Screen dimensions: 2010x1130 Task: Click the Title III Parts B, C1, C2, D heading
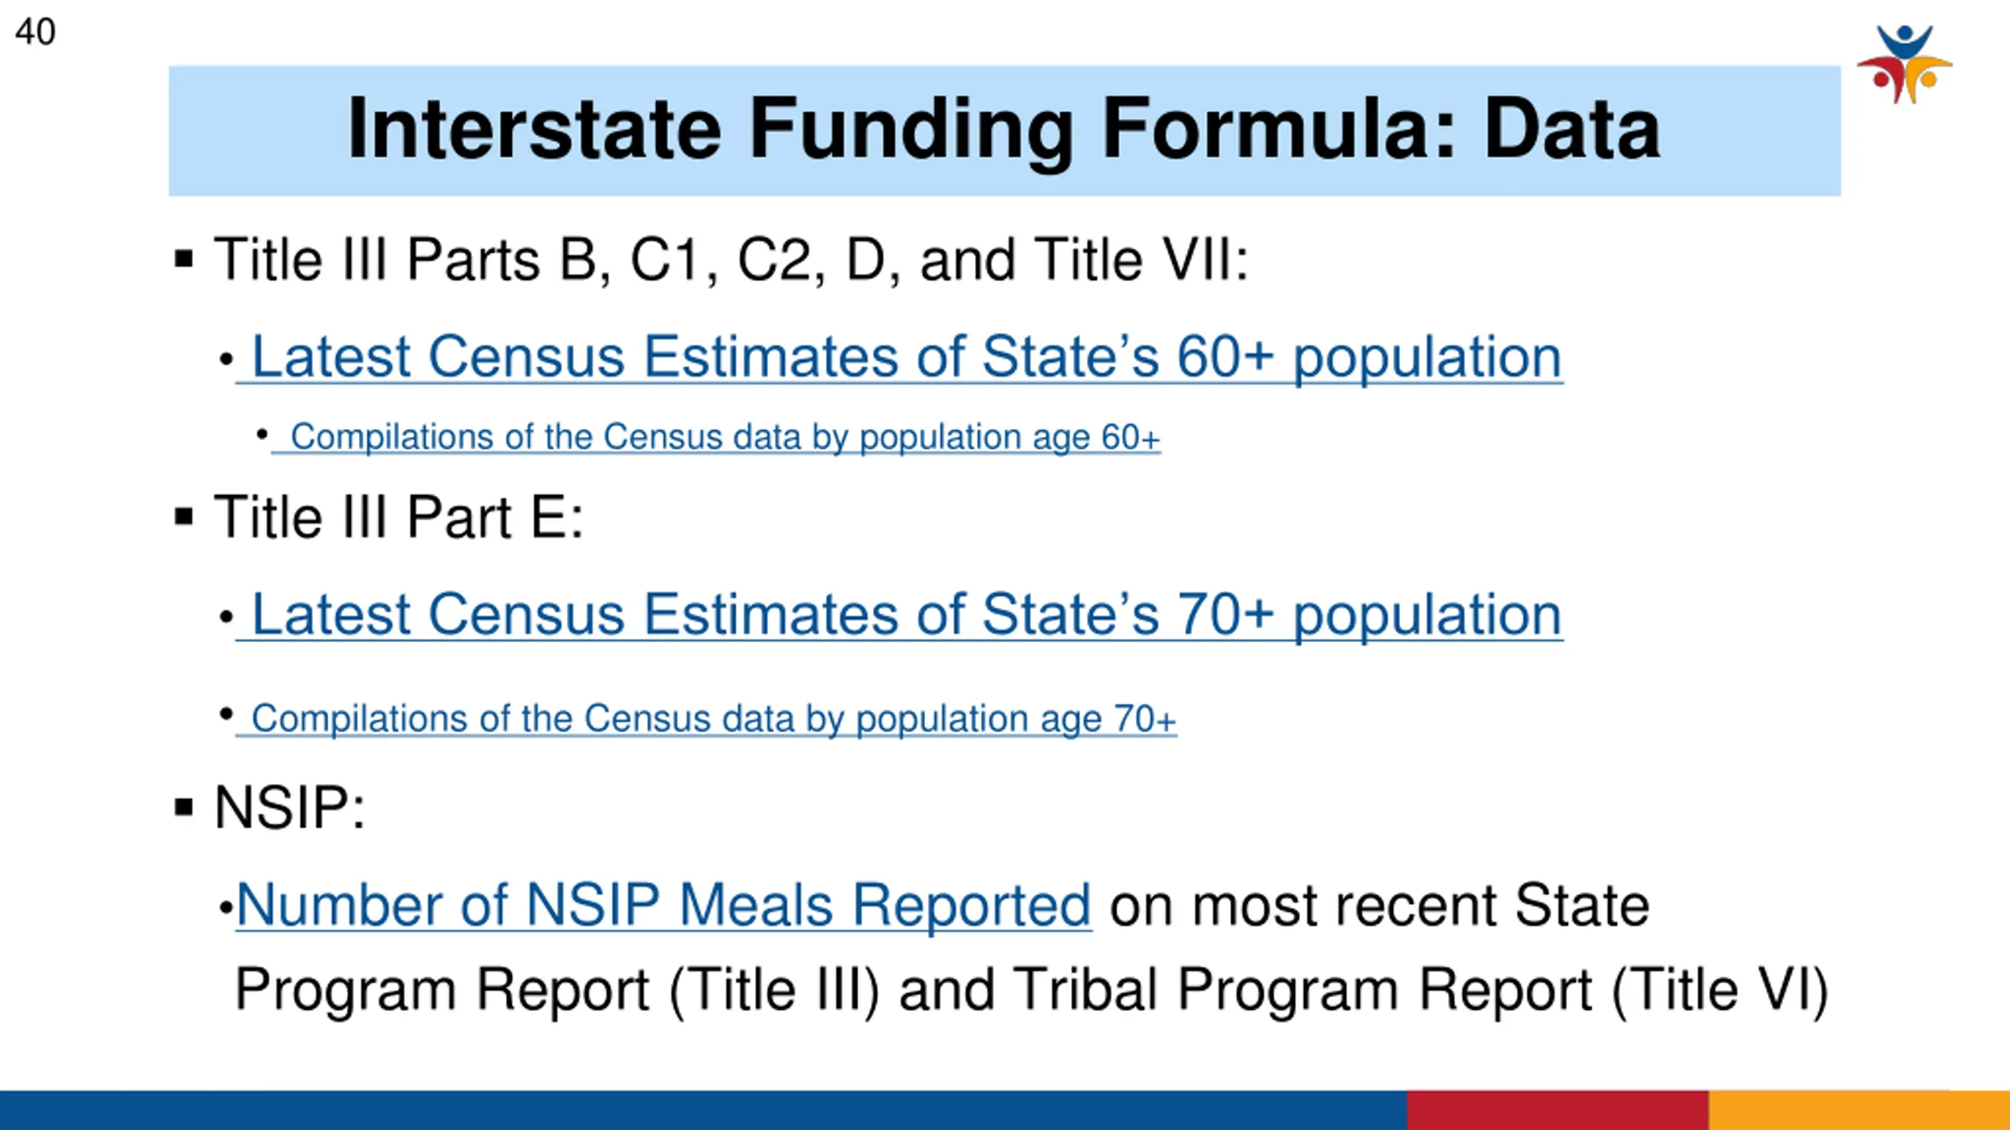coord(731,260)
